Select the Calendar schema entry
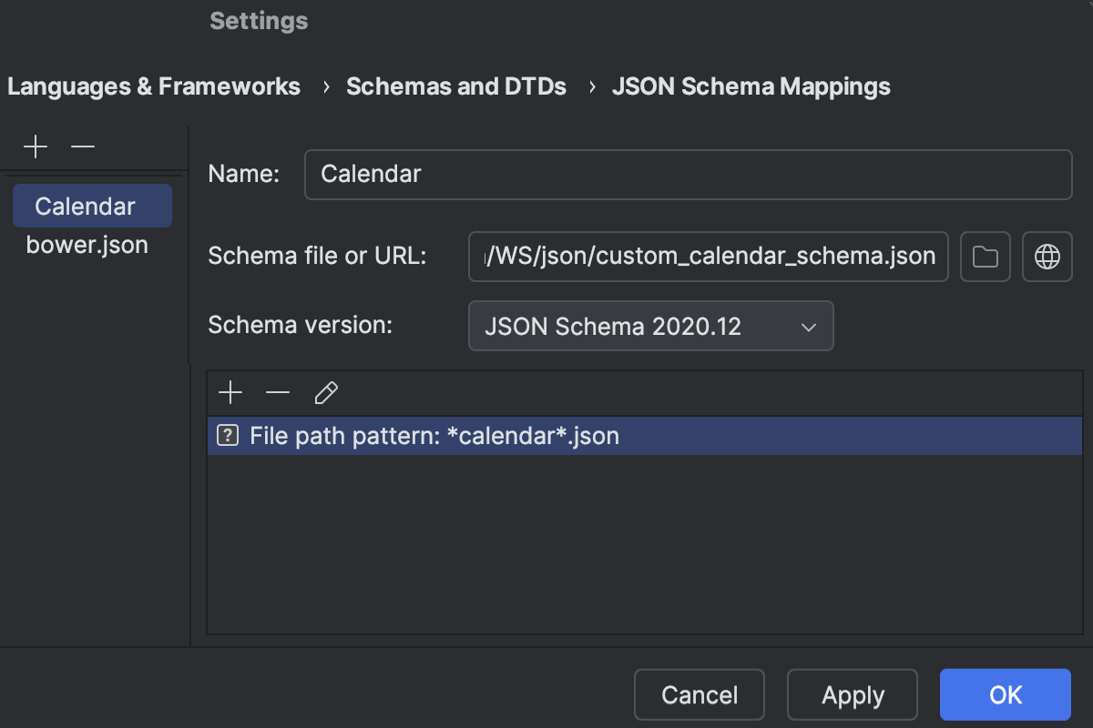This screenshot has height=728, width=1093. click(x=91, y=206)
